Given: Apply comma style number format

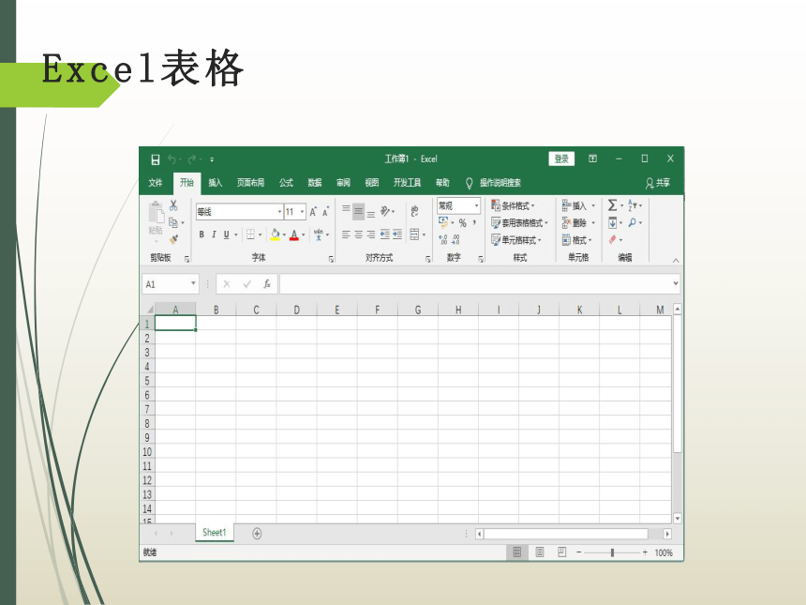Looking at the screenshot, I should tap(474, 222).
